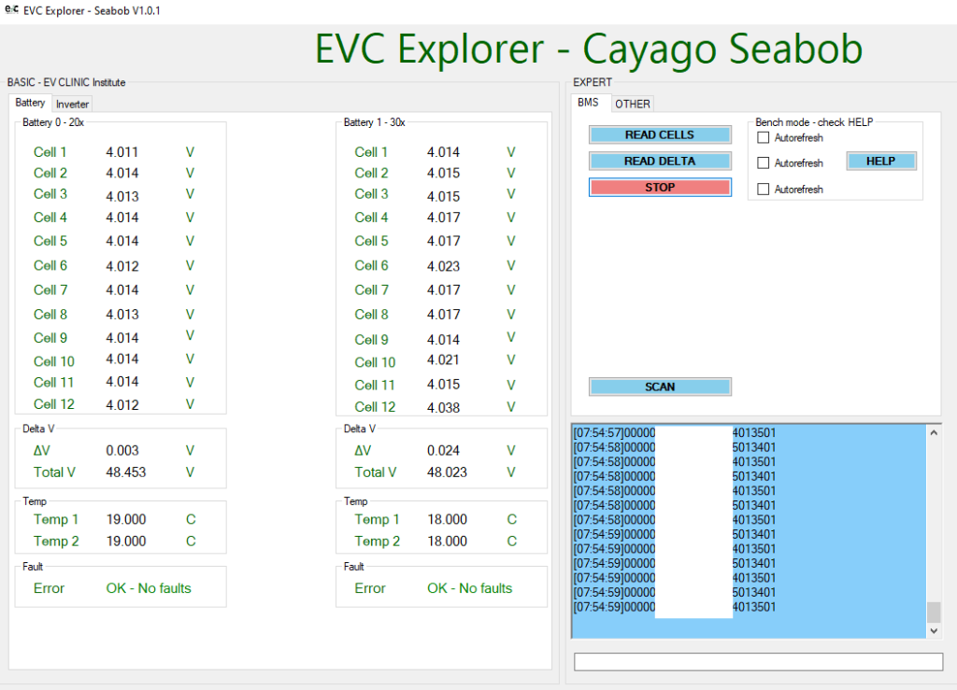Click the window title "EVC Explorer - Seabob V1.0.1"
Image resolution: width=957 pixels, height=690 pixels.
(x=92, y=11)
